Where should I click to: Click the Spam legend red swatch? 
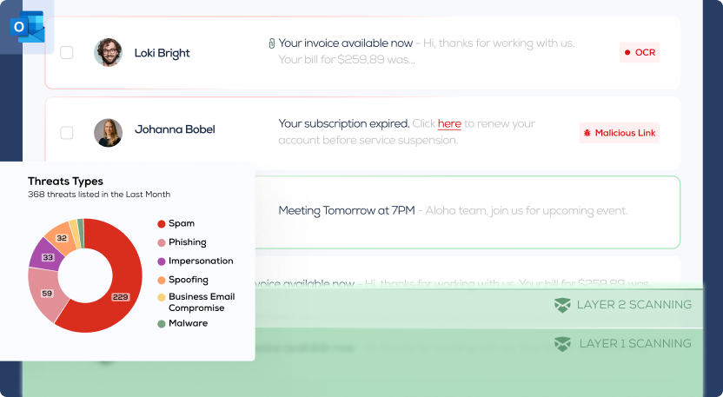pos(162,224)
